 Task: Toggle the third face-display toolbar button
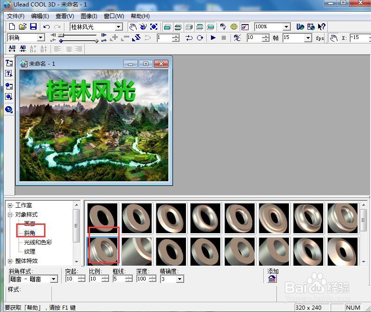pos(189,27)
